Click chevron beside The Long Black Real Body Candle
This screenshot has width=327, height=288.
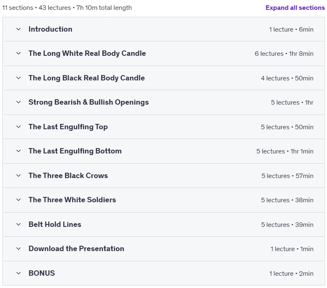coord(18,78)
